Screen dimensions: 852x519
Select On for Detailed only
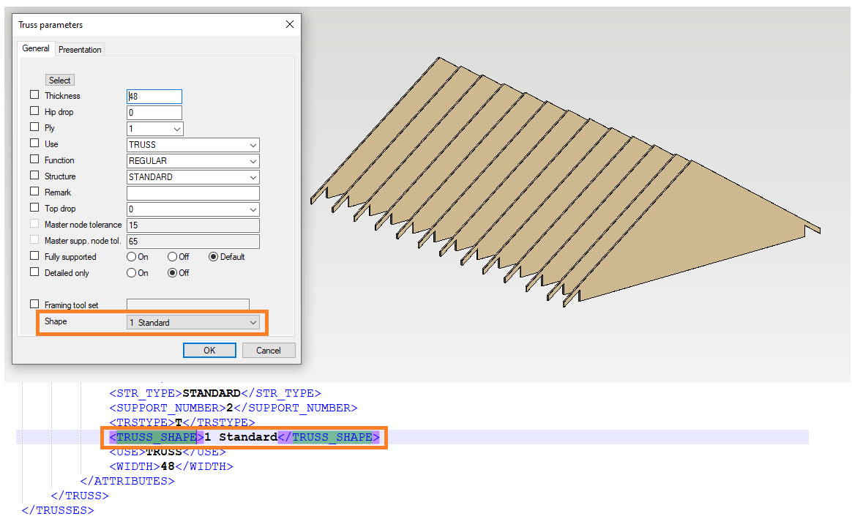point(132,273)
